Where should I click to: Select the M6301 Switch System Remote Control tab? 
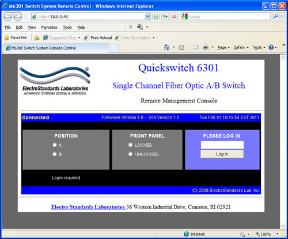point(56,48)
